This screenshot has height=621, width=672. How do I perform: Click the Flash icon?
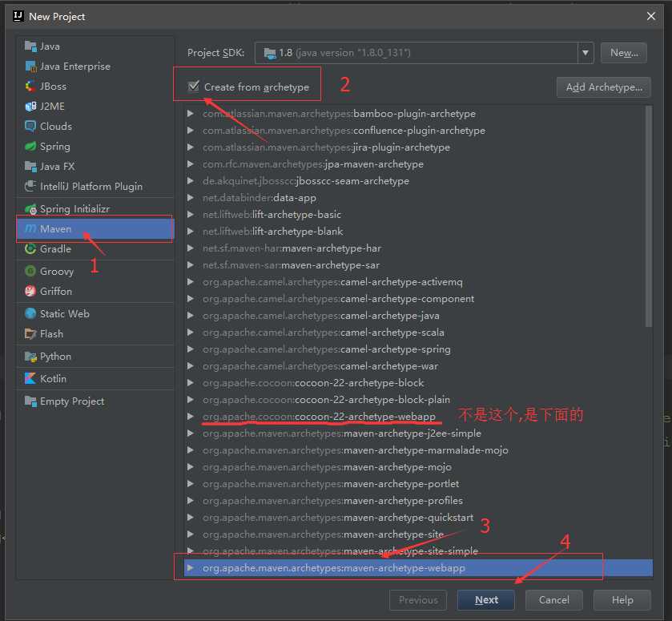coord(30,333)
